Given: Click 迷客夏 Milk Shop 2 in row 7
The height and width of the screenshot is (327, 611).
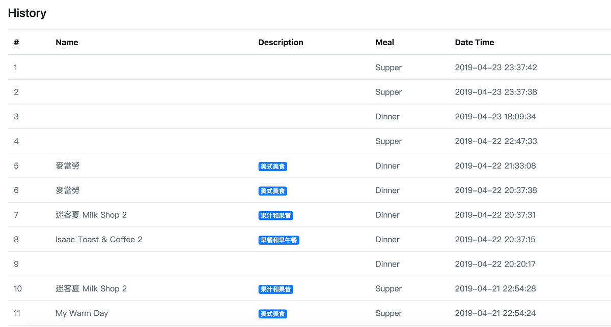Looking at the screenshot, I should (x=91, y=215).
